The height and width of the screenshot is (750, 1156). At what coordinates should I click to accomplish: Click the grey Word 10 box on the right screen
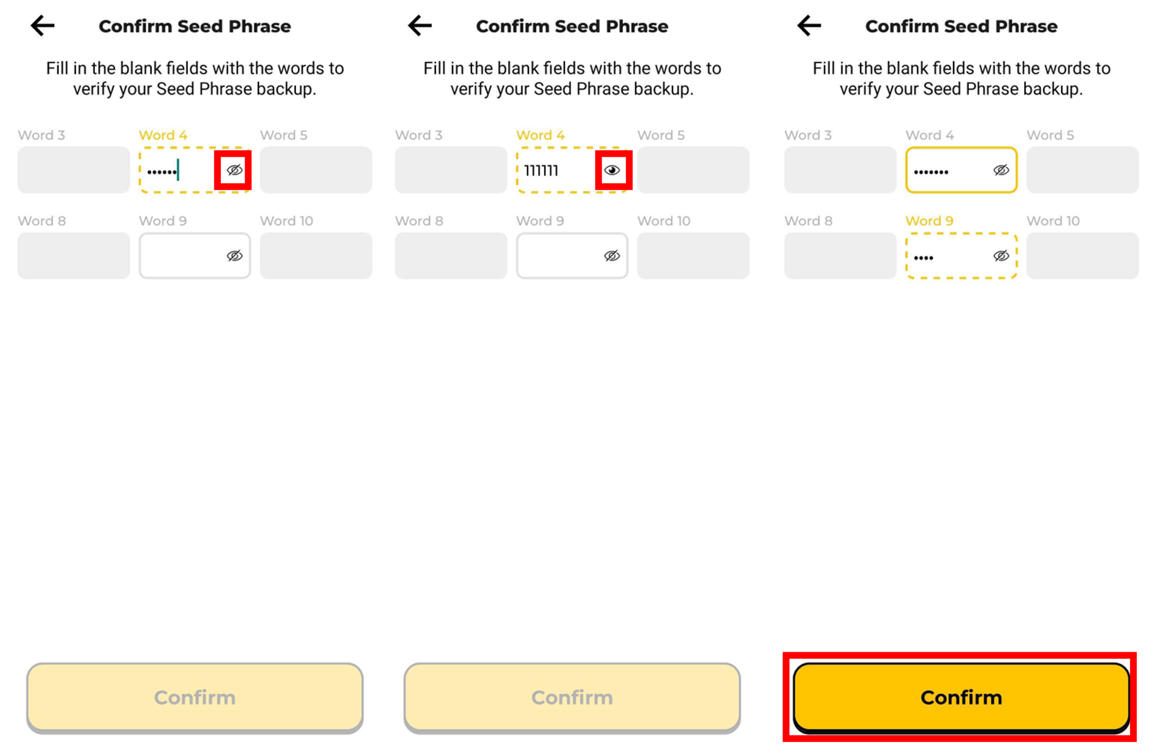click(1082, 255)
